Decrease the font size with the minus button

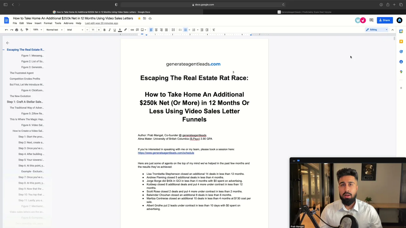tap(87, 30)
